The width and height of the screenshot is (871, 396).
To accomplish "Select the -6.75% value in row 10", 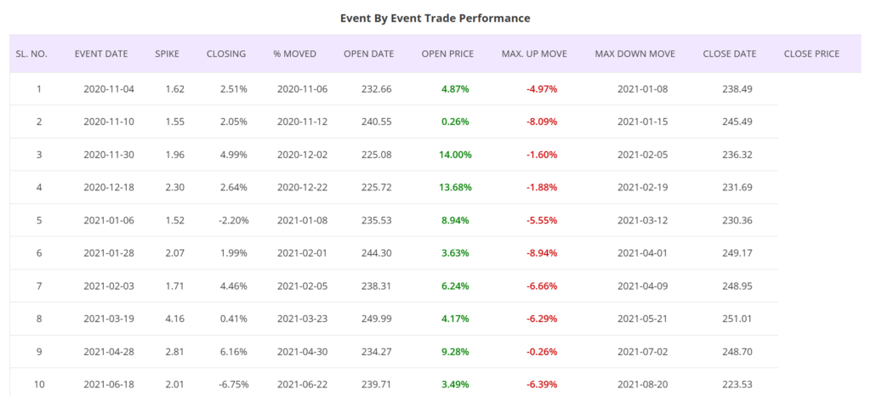I will tap(231, 384).
